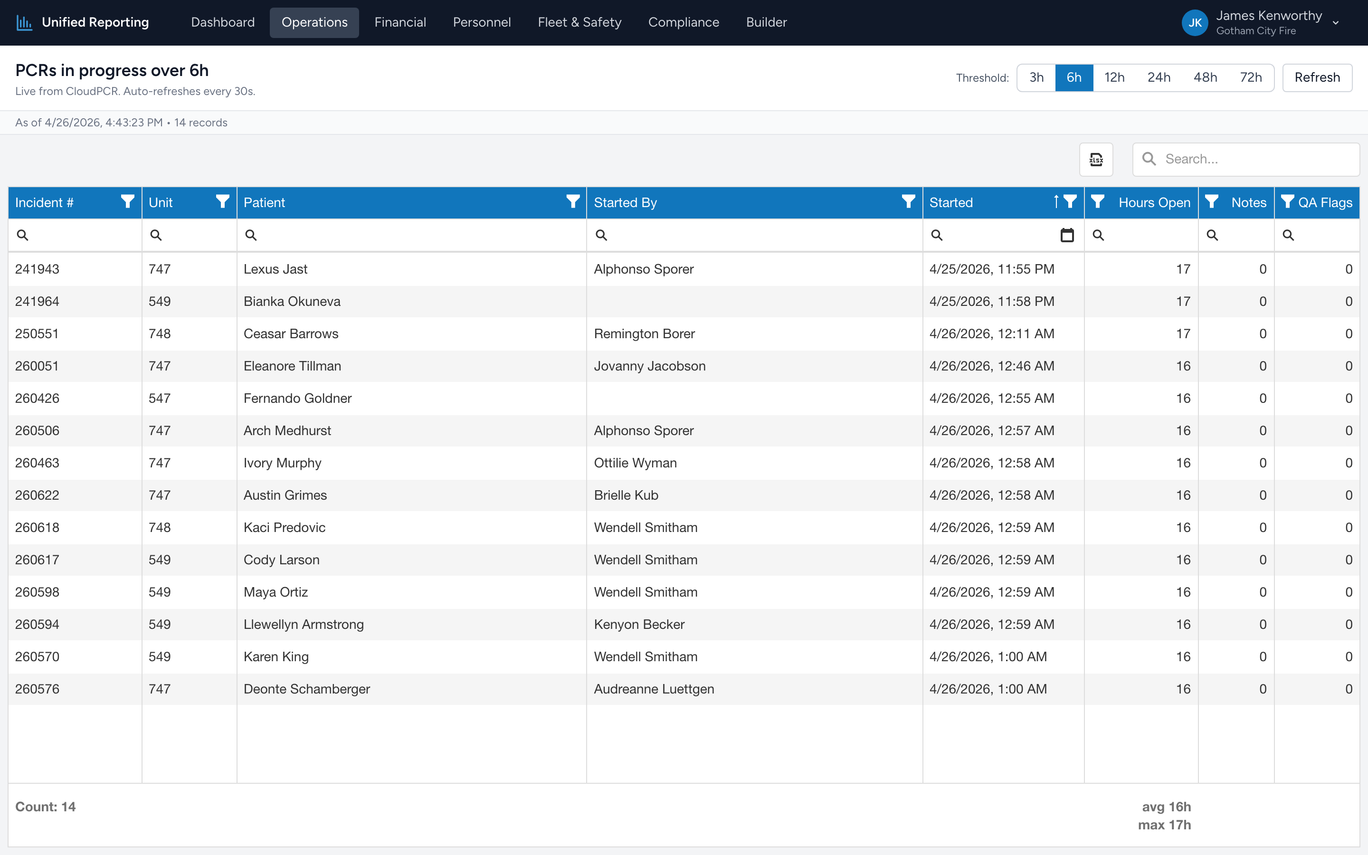
Task: Click the magnifier icon in the Search box
Action: [x=1149, y=159]
